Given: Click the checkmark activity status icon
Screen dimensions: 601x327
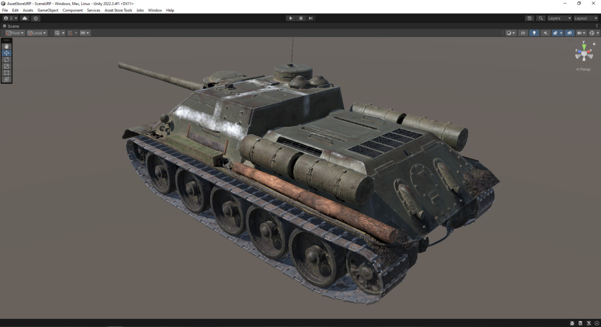Looking at the screenshot, I should click(597, 323).
